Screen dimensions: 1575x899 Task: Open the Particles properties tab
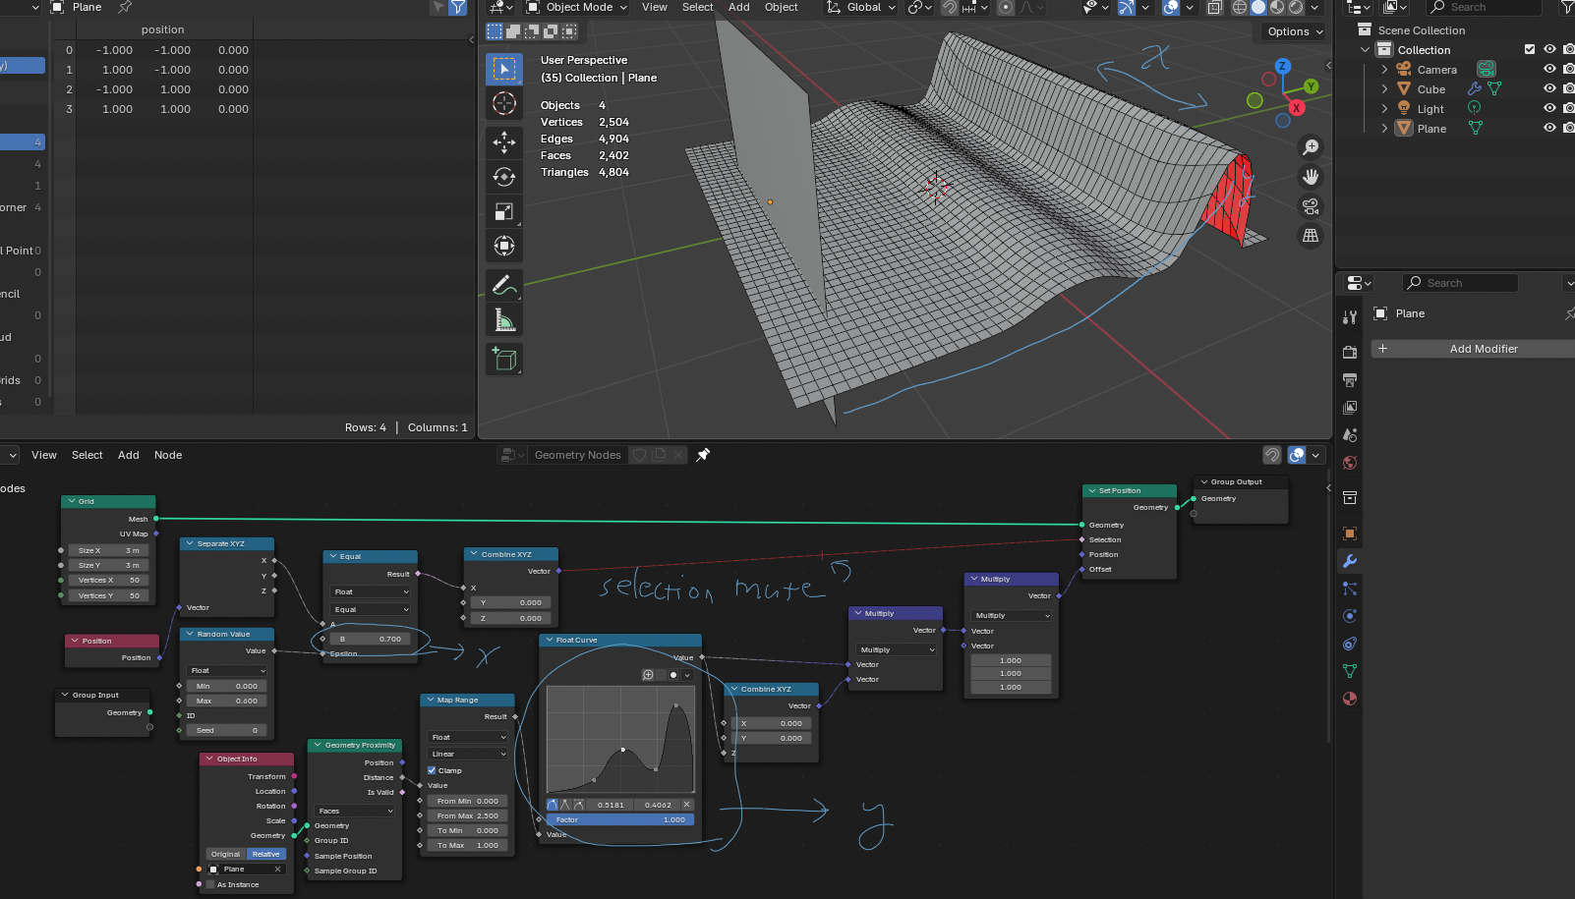tap(1350, 589)
